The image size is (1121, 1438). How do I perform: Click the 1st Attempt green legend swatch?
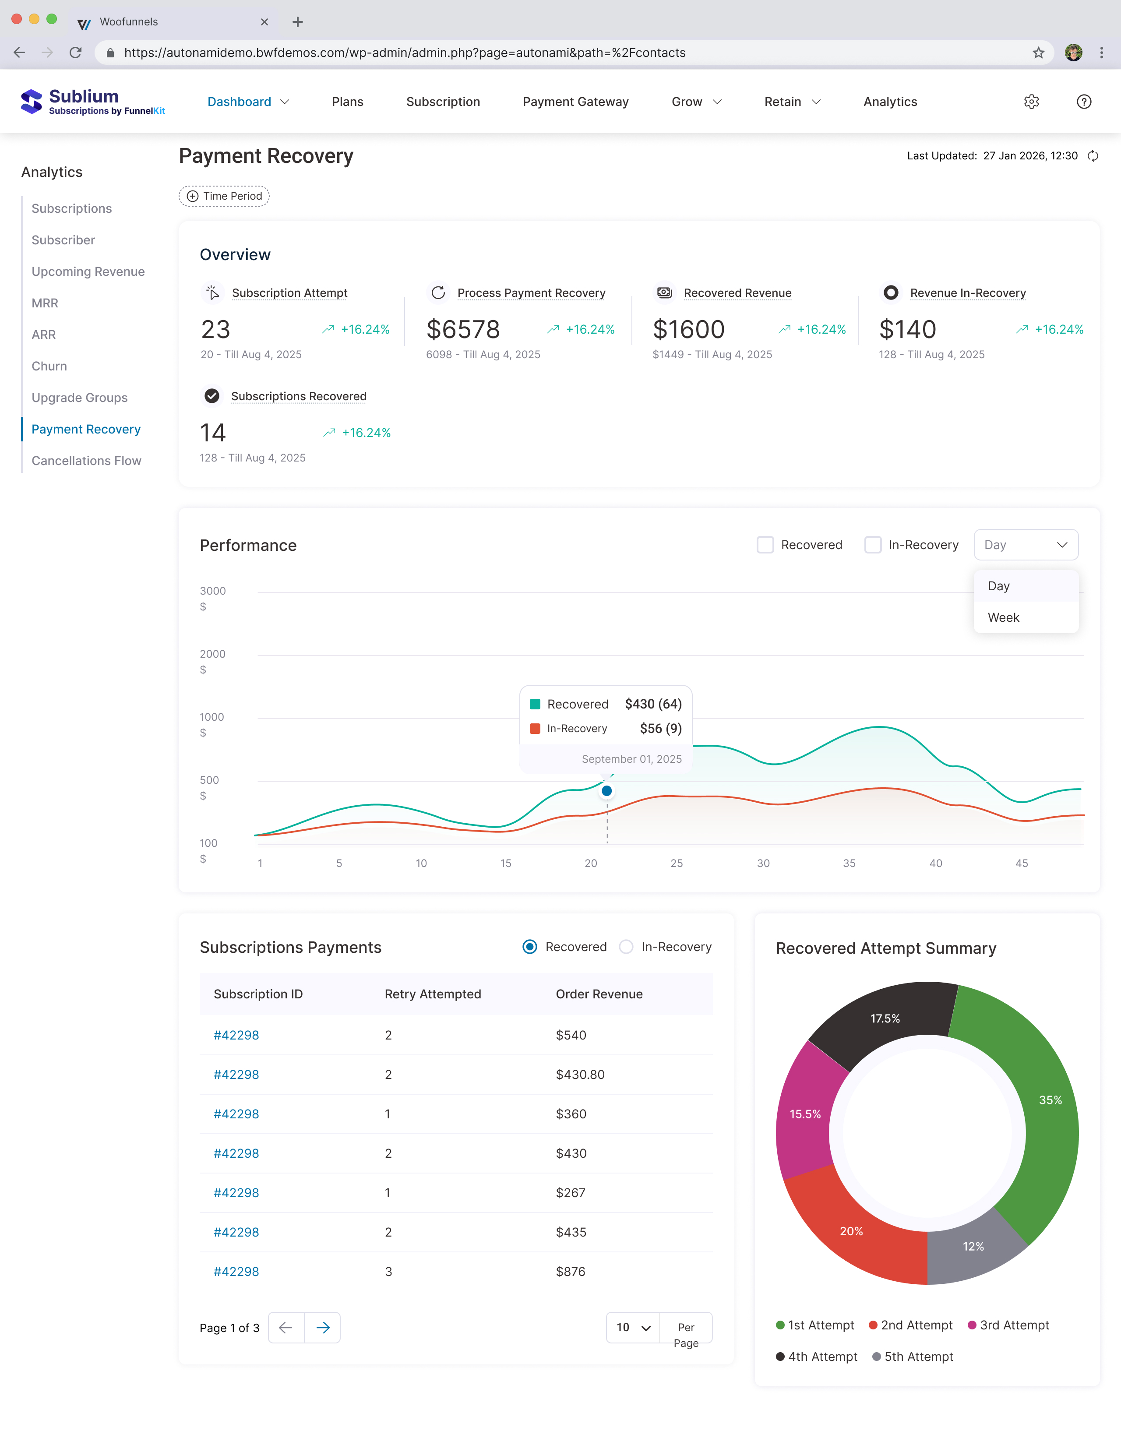780,1325
